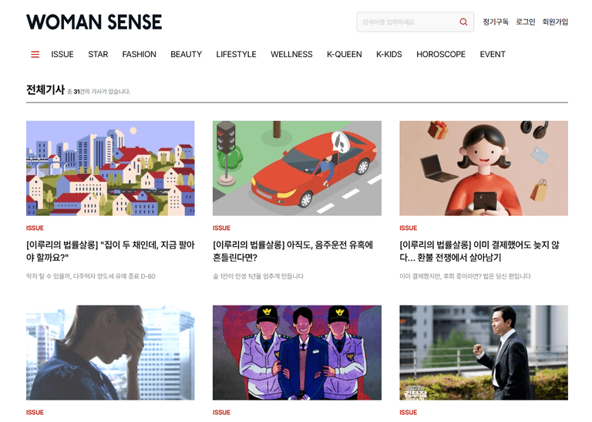This screenshot has height=422, width=592.
Task: Open the article headline about 환불 전쟁
Action: (479, 252)
